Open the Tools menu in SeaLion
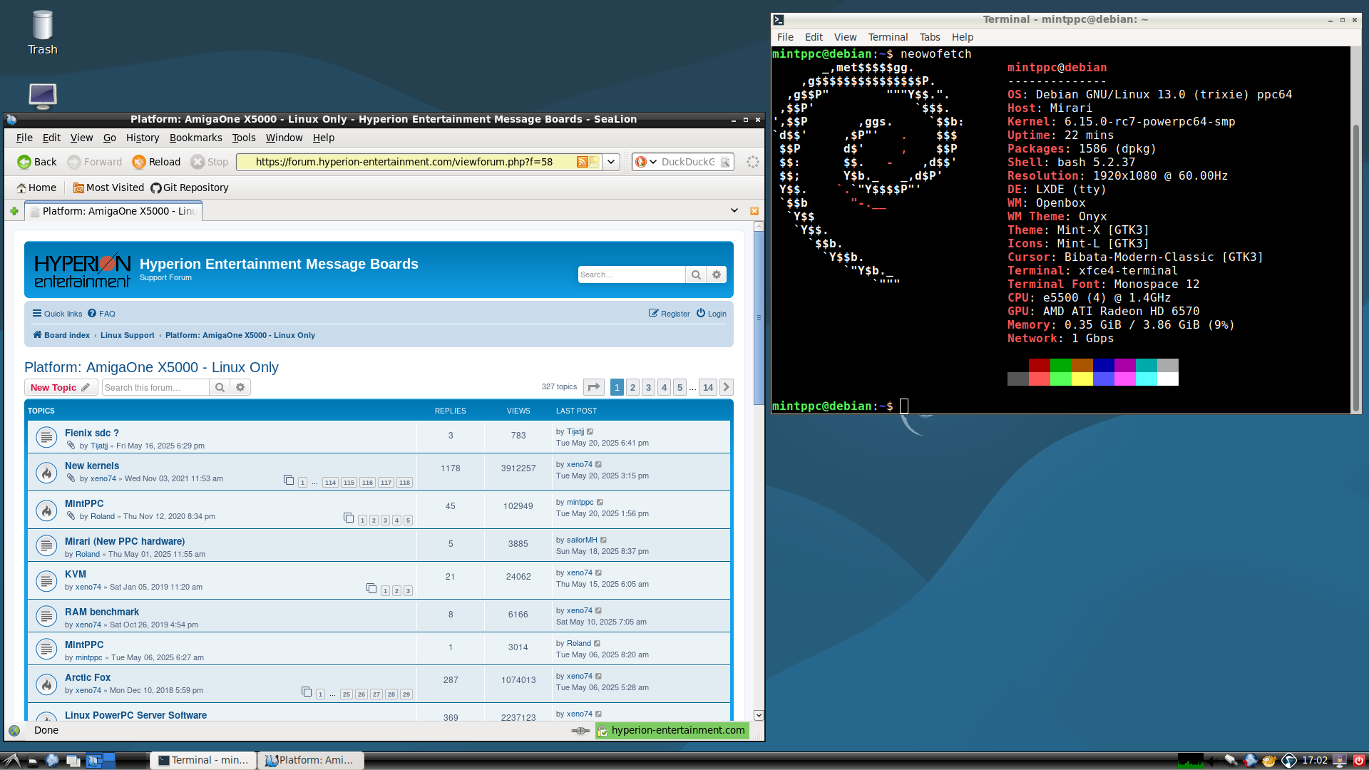This screenshot has width=1369, height=770. tap(244, 138)
